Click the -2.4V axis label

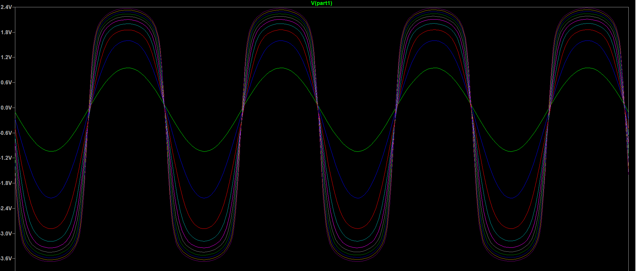6,208
